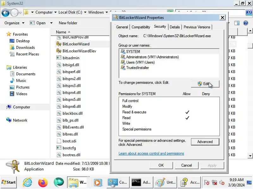Expand the Open button dropdown arrow
The width and height of the screenshot is (253, 189).
click(x=51, y=23)
